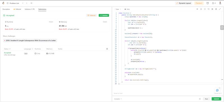Expand the Language filter dropdown
This screenshot has width=224, height=102.
29,49
